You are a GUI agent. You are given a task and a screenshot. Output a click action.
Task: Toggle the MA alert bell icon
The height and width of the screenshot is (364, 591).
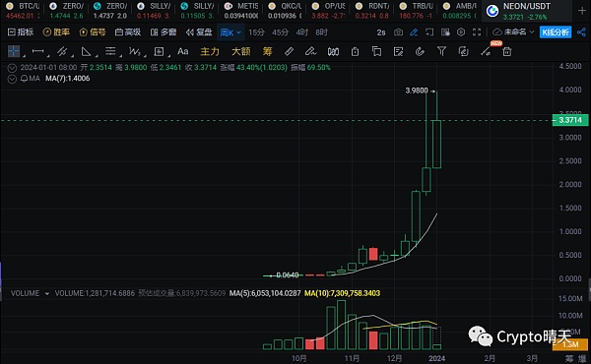pos(24,79)
